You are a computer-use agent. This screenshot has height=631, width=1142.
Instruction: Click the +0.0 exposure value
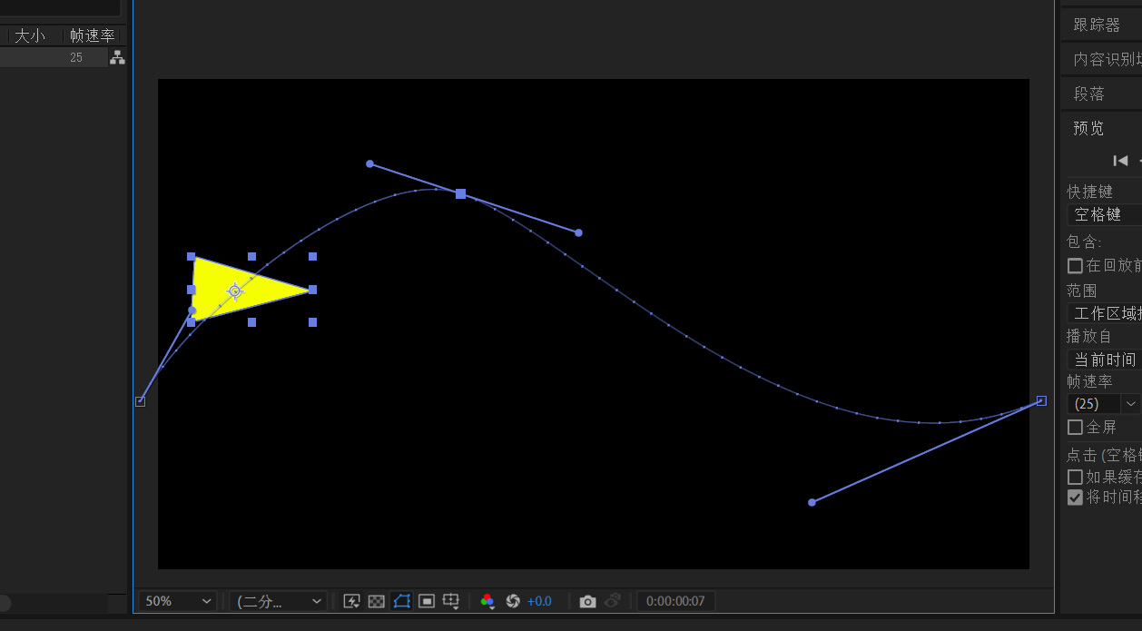pyautogui.click(x=539, y=601)
